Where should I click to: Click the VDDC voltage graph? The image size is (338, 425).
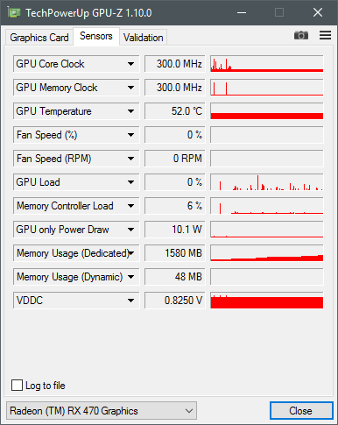click(267, 301)
